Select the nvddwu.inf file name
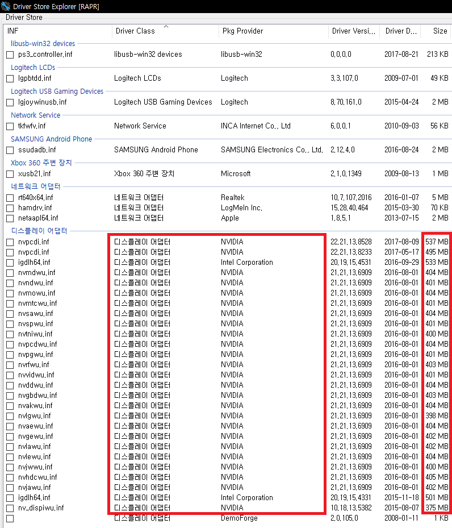 [x=35, y=385]
